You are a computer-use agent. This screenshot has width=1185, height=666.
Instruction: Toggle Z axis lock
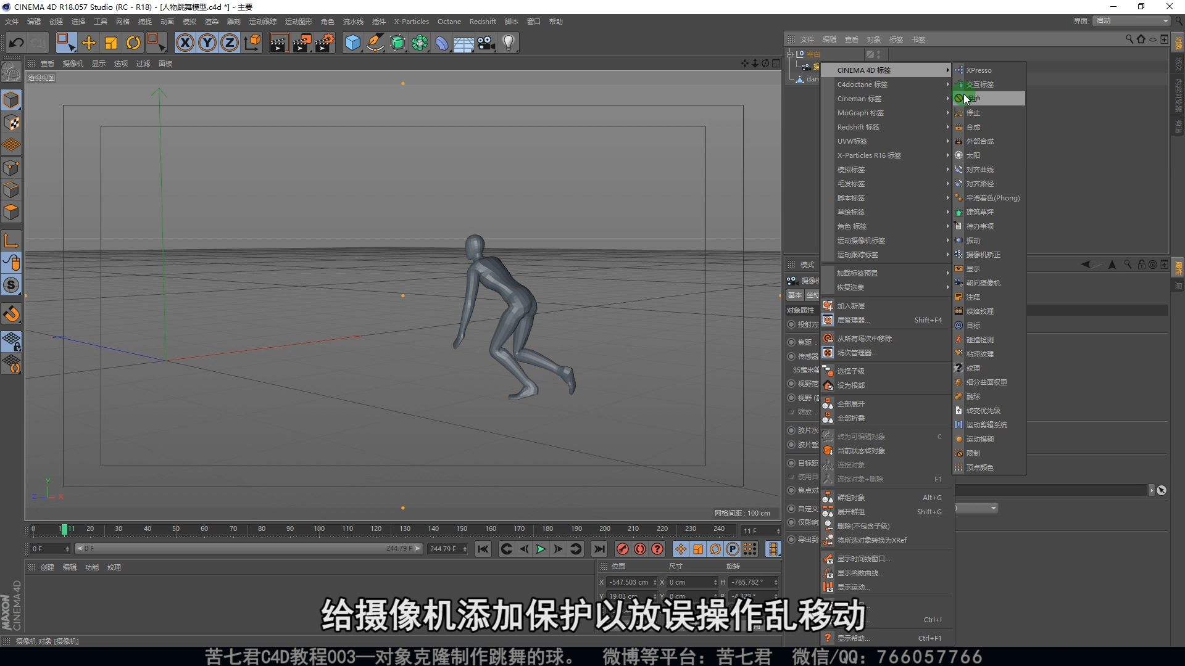pyautogui.click(x=230, y=43)
